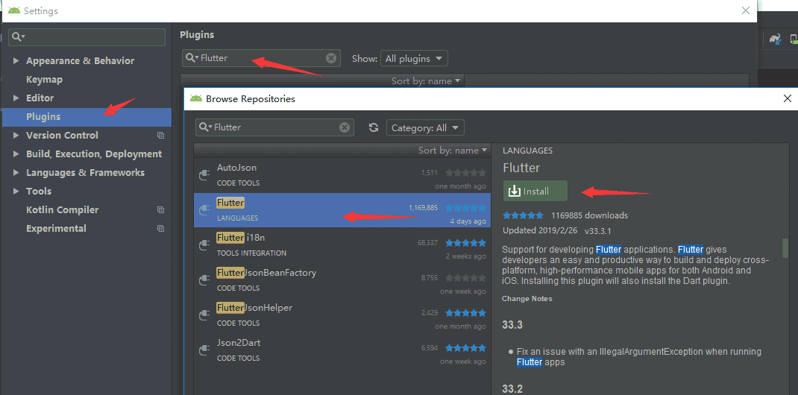The height and width of the screenshot is (395, 798).
Task: Click the Flutter i18n star rating
Action: point(465,243)
